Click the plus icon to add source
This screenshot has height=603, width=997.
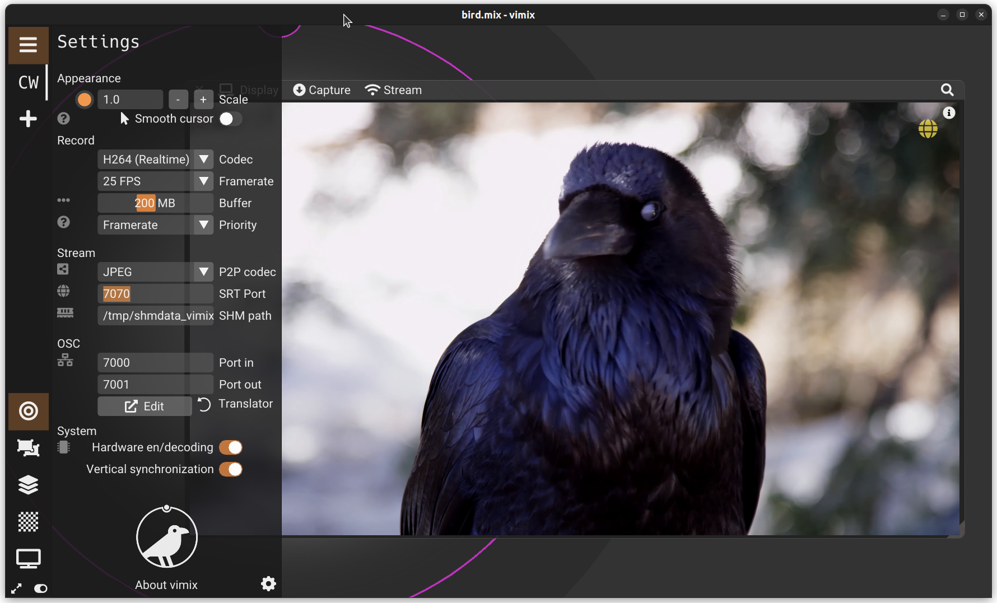28,119
